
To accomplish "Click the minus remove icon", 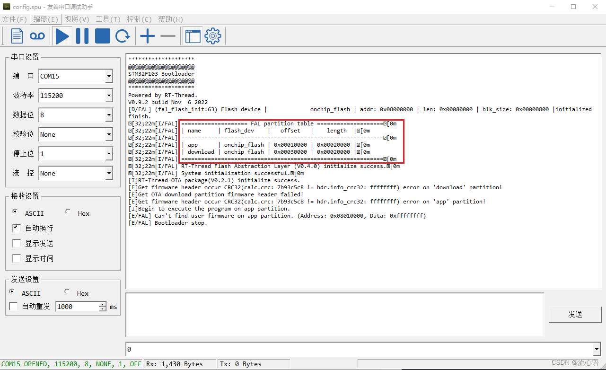I will coord(168,36).
